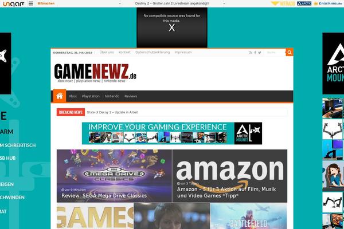The height and width of the screenshot is (229, 344).
Task: Click the ungarr logo in the top bar
Action: (x=14, y=3)
